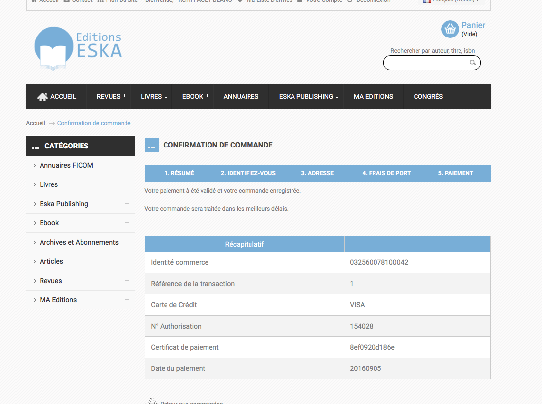Viewport: 542px width, 404px height.
Task: Open Eska Publishing category in sidebar
Action: (x=64, y=204)
